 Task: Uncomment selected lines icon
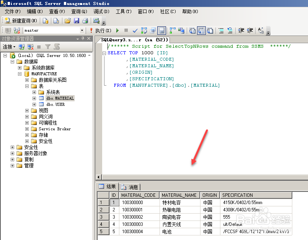(230, 31)
